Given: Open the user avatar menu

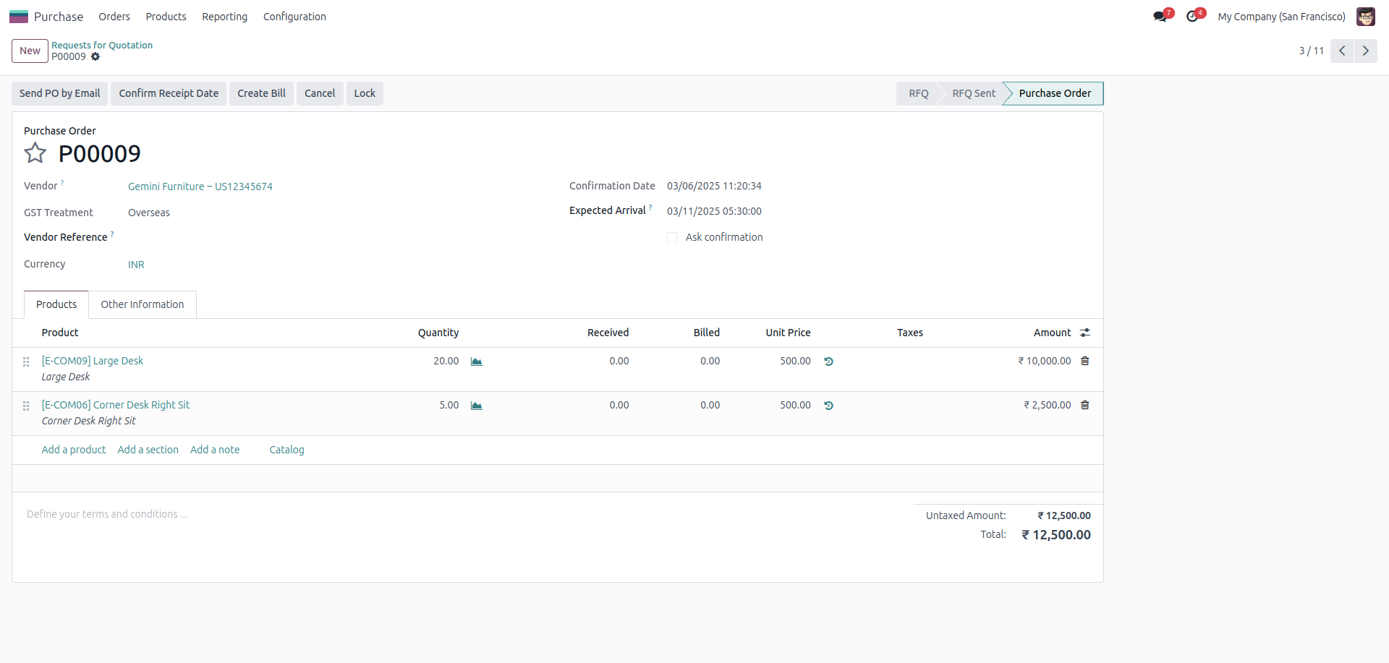Looking at the screenshot, I should [x=1365, y=17].
